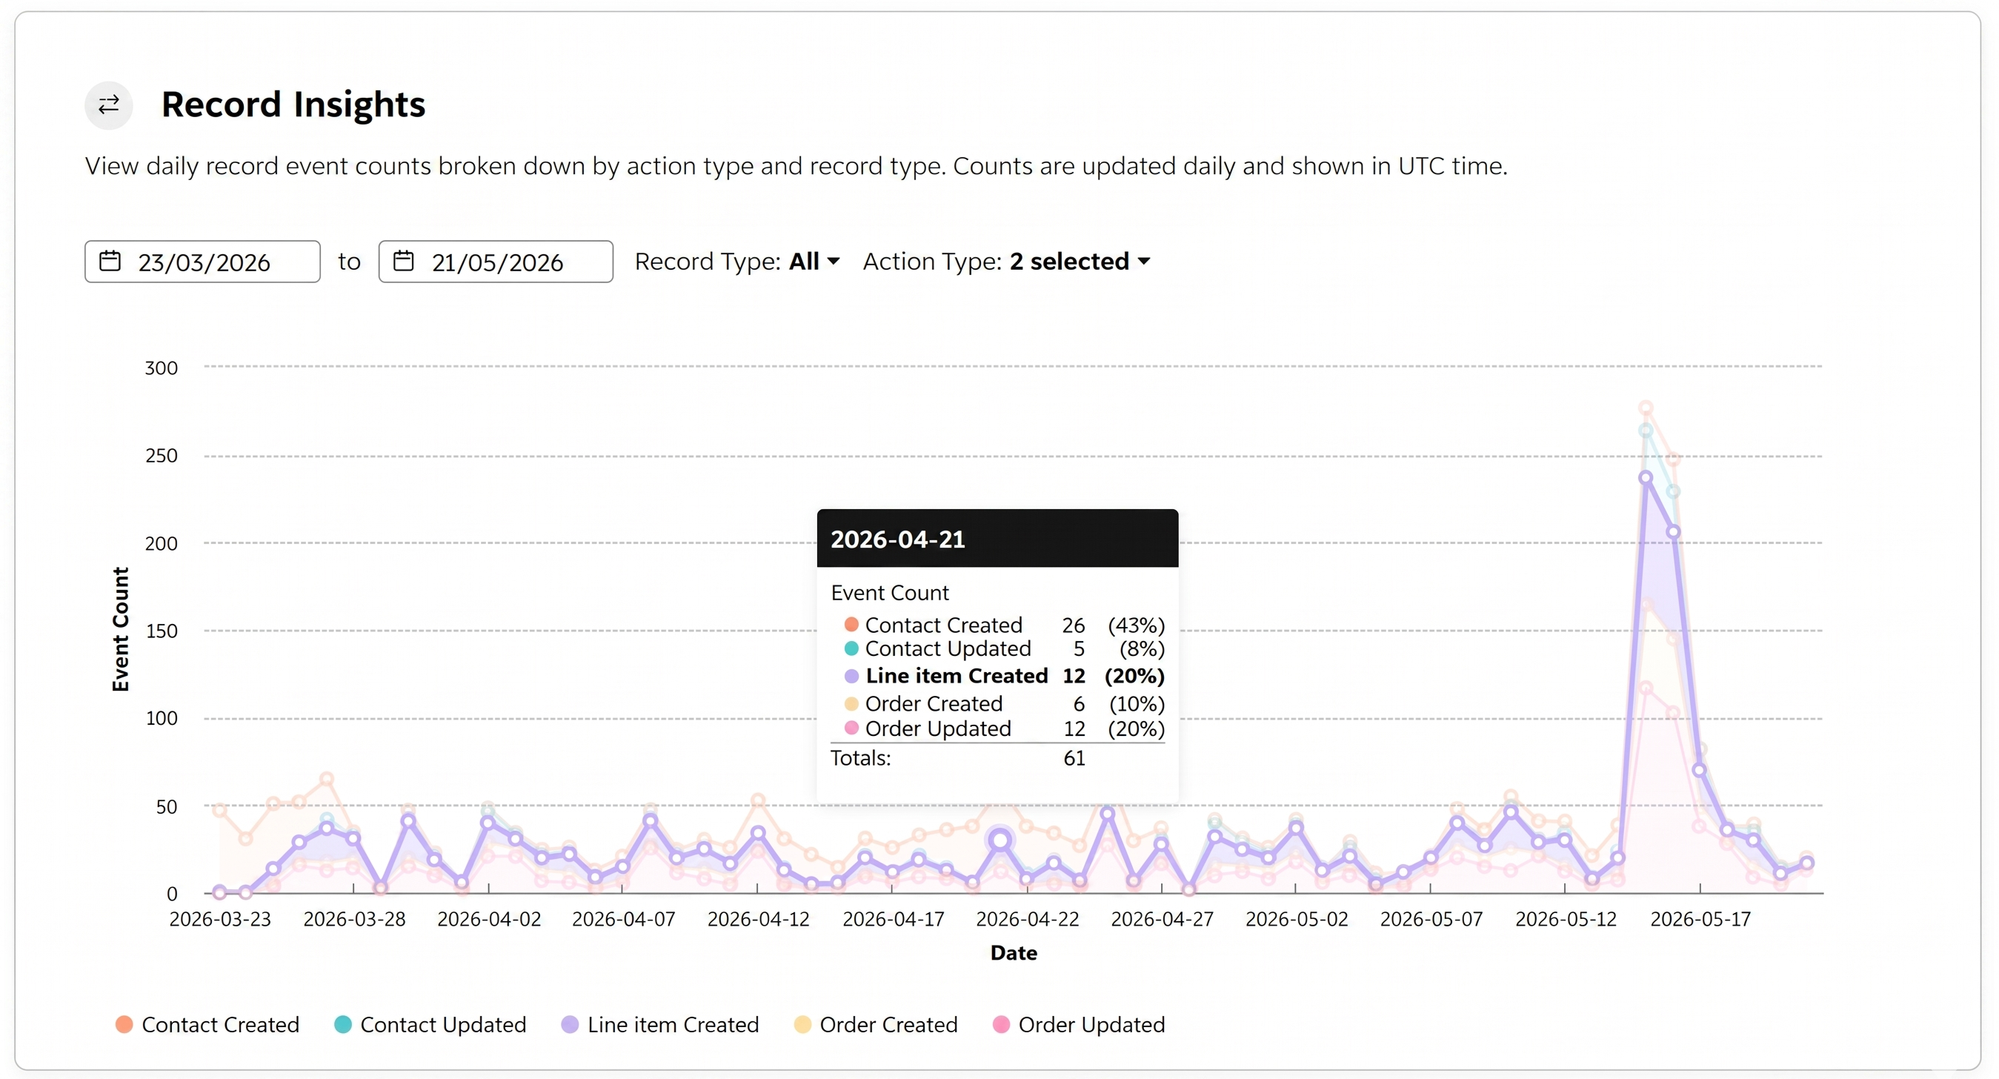Viewport: 1999px width, 1079px height.
Task: Click 'Order Updated' row in tooltip
Action: point(1004,729)
